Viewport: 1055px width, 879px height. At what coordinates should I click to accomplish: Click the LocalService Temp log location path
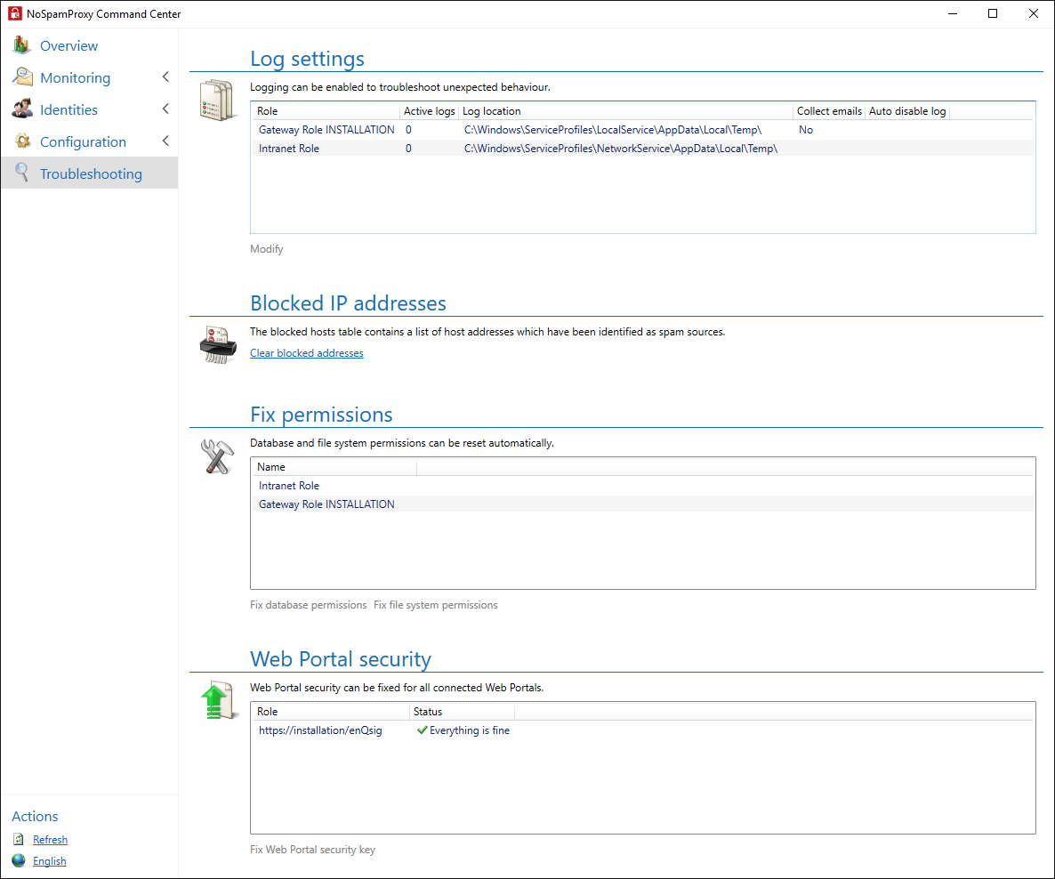tap(612, 130)
